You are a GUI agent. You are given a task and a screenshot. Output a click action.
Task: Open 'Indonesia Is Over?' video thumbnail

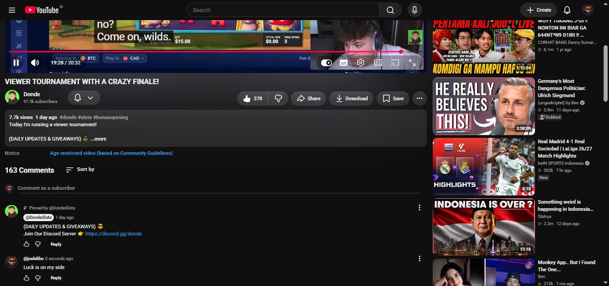[x=484, y=227]
